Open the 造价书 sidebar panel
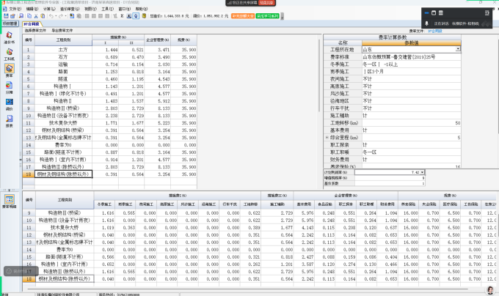The width and height of the screenshot is (499, 296). pyautogui.click(x=10, y=37)
